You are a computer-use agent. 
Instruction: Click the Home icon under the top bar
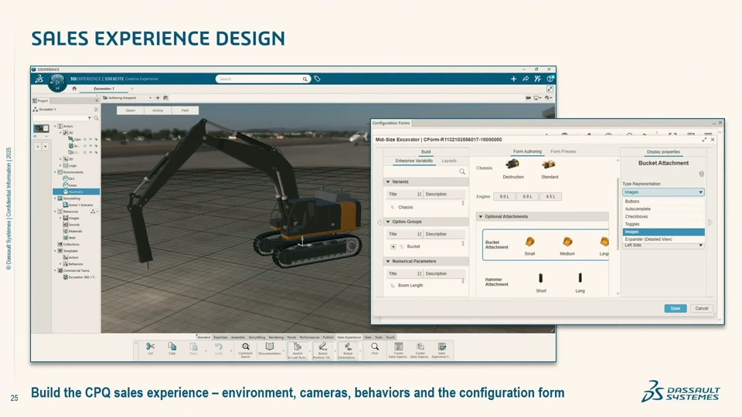[74, 88]
